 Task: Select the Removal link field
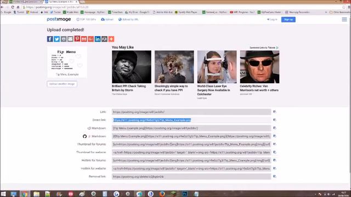pos(191,176)
